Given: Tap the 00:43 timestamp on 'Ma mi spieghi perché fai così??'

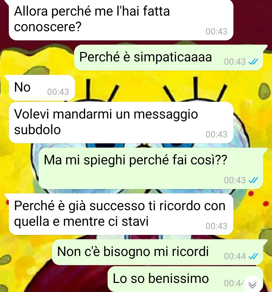Looking at the screenshot, I should (x=235, y=180).
